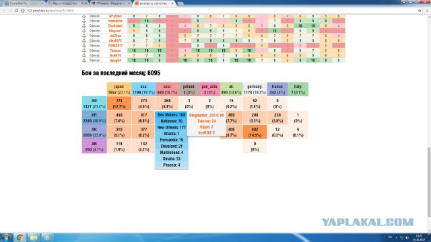Select the france nation header cell

click(x=277, y=89)
